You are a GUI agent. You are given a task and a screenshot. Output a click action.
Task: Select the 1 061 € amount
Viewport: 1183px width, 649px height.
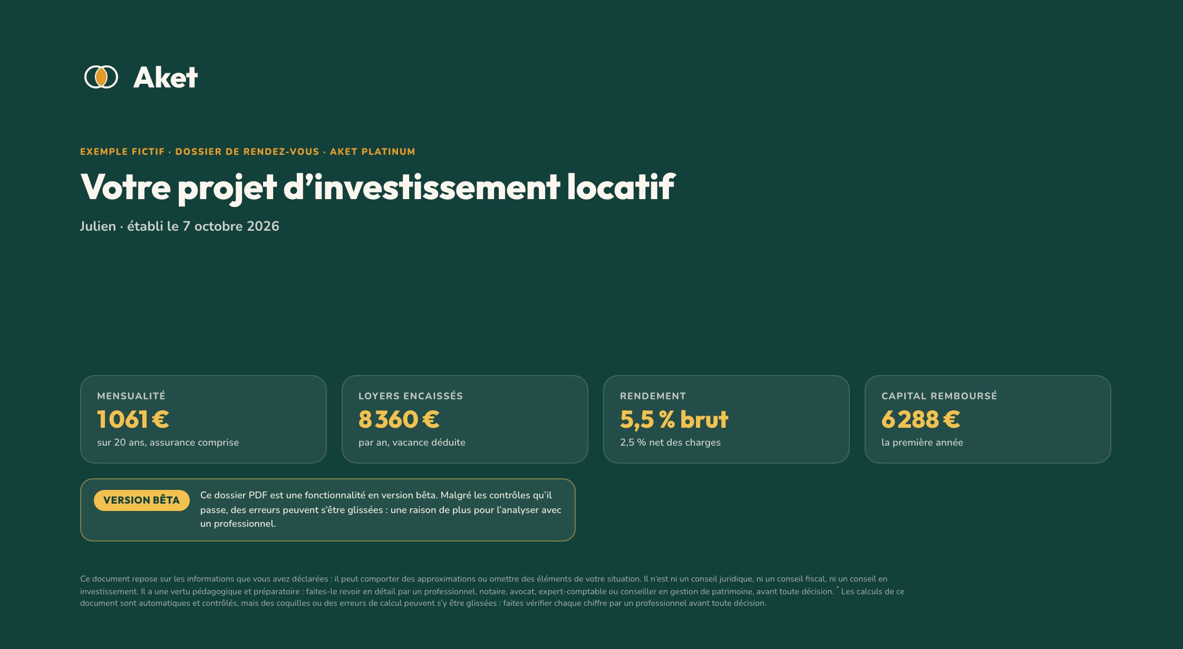[133, 419]
